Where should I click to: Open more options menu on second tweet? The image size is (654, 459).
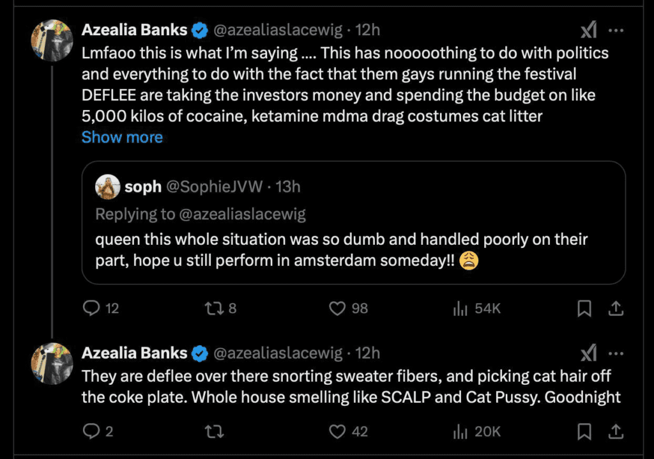pyautogui.click(x=616, y=354)
